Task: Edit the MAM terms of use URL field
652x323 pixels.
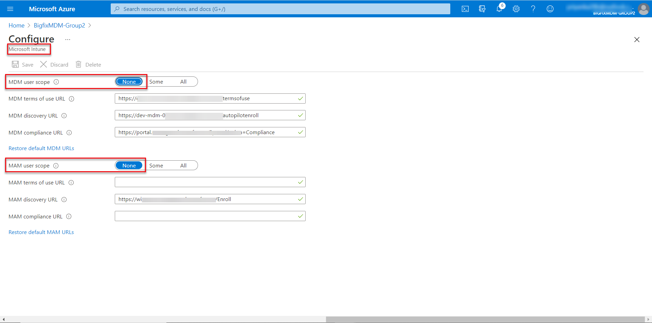Action: [210, 182]
